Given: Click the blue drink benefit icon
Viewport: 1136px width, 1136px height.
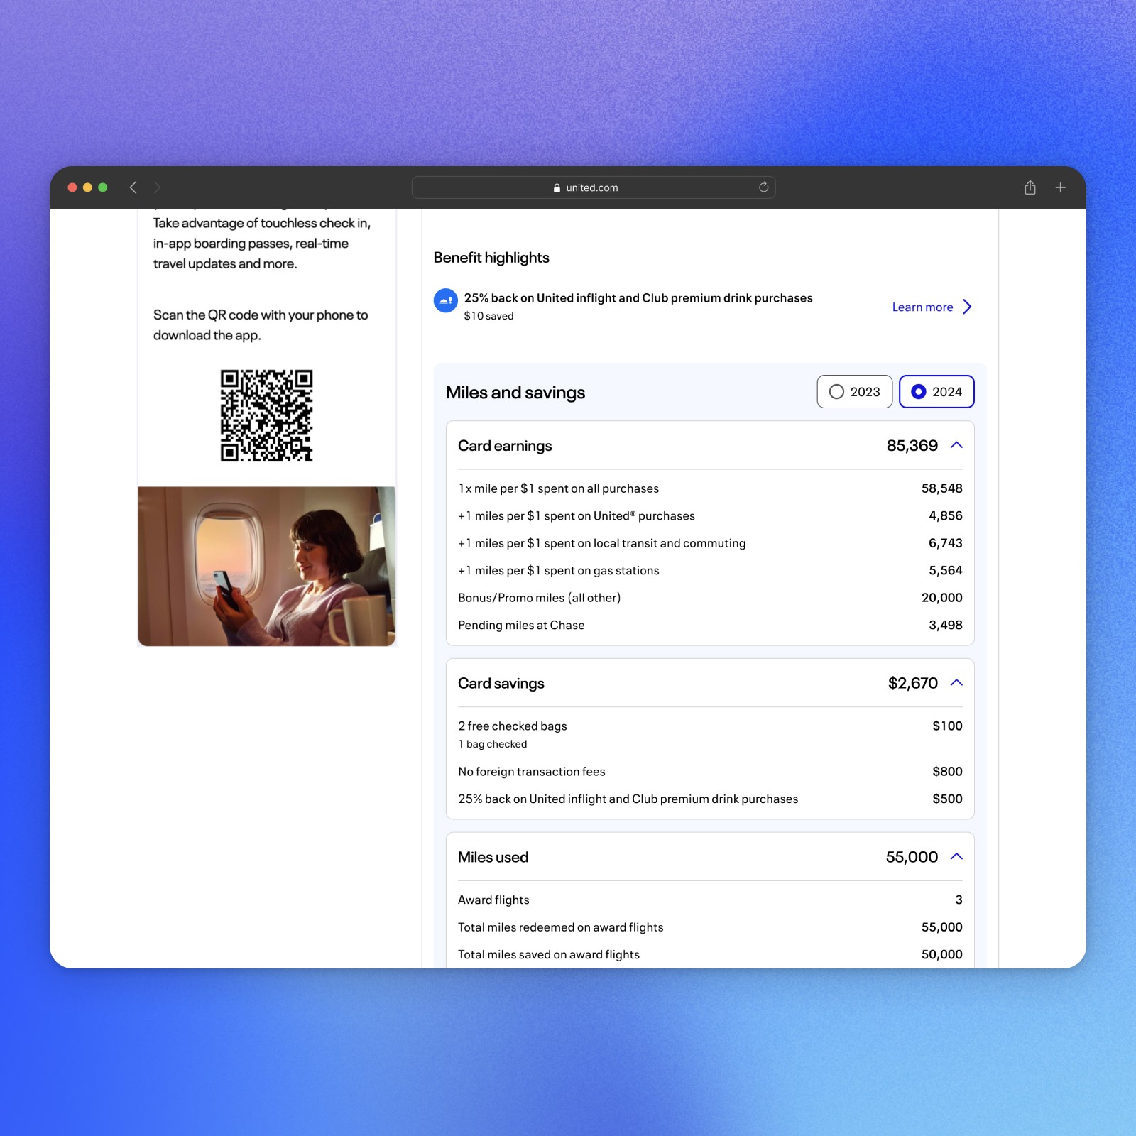Looking at the screenshot, I should point(445,300).
